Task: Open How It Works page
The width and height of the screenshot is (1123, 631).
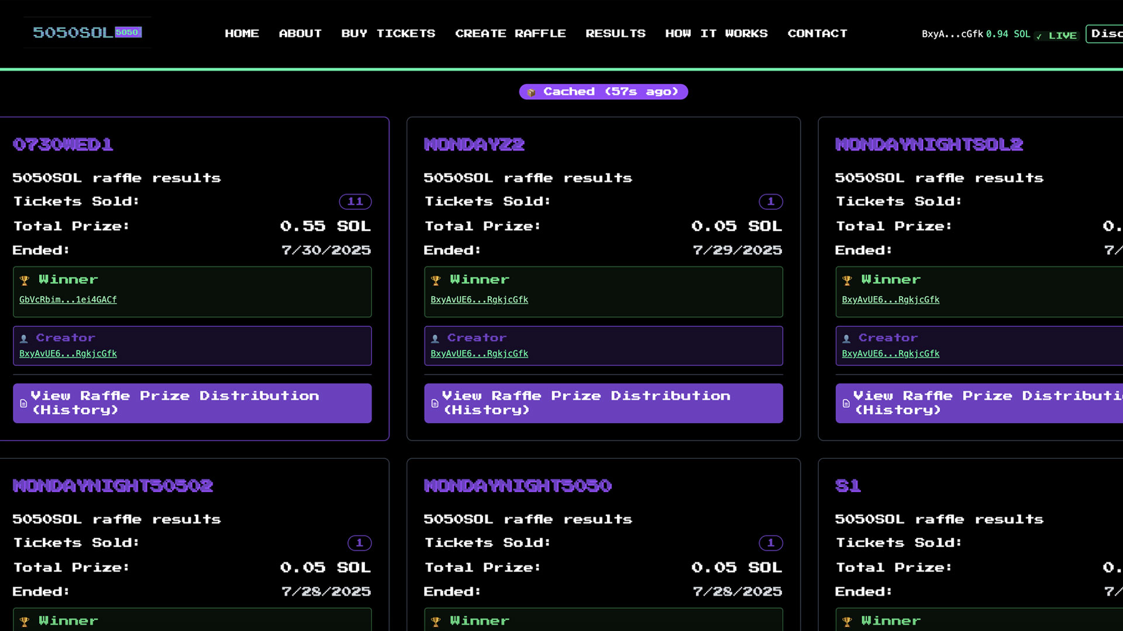Action: [x=716, y=33]
